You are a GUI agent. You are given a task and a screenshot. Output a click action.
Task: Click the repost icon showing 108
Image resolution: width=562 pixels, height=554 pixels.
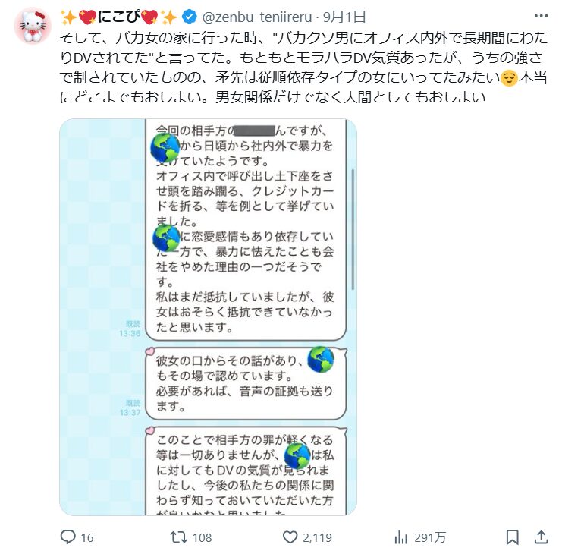point(178,537)
